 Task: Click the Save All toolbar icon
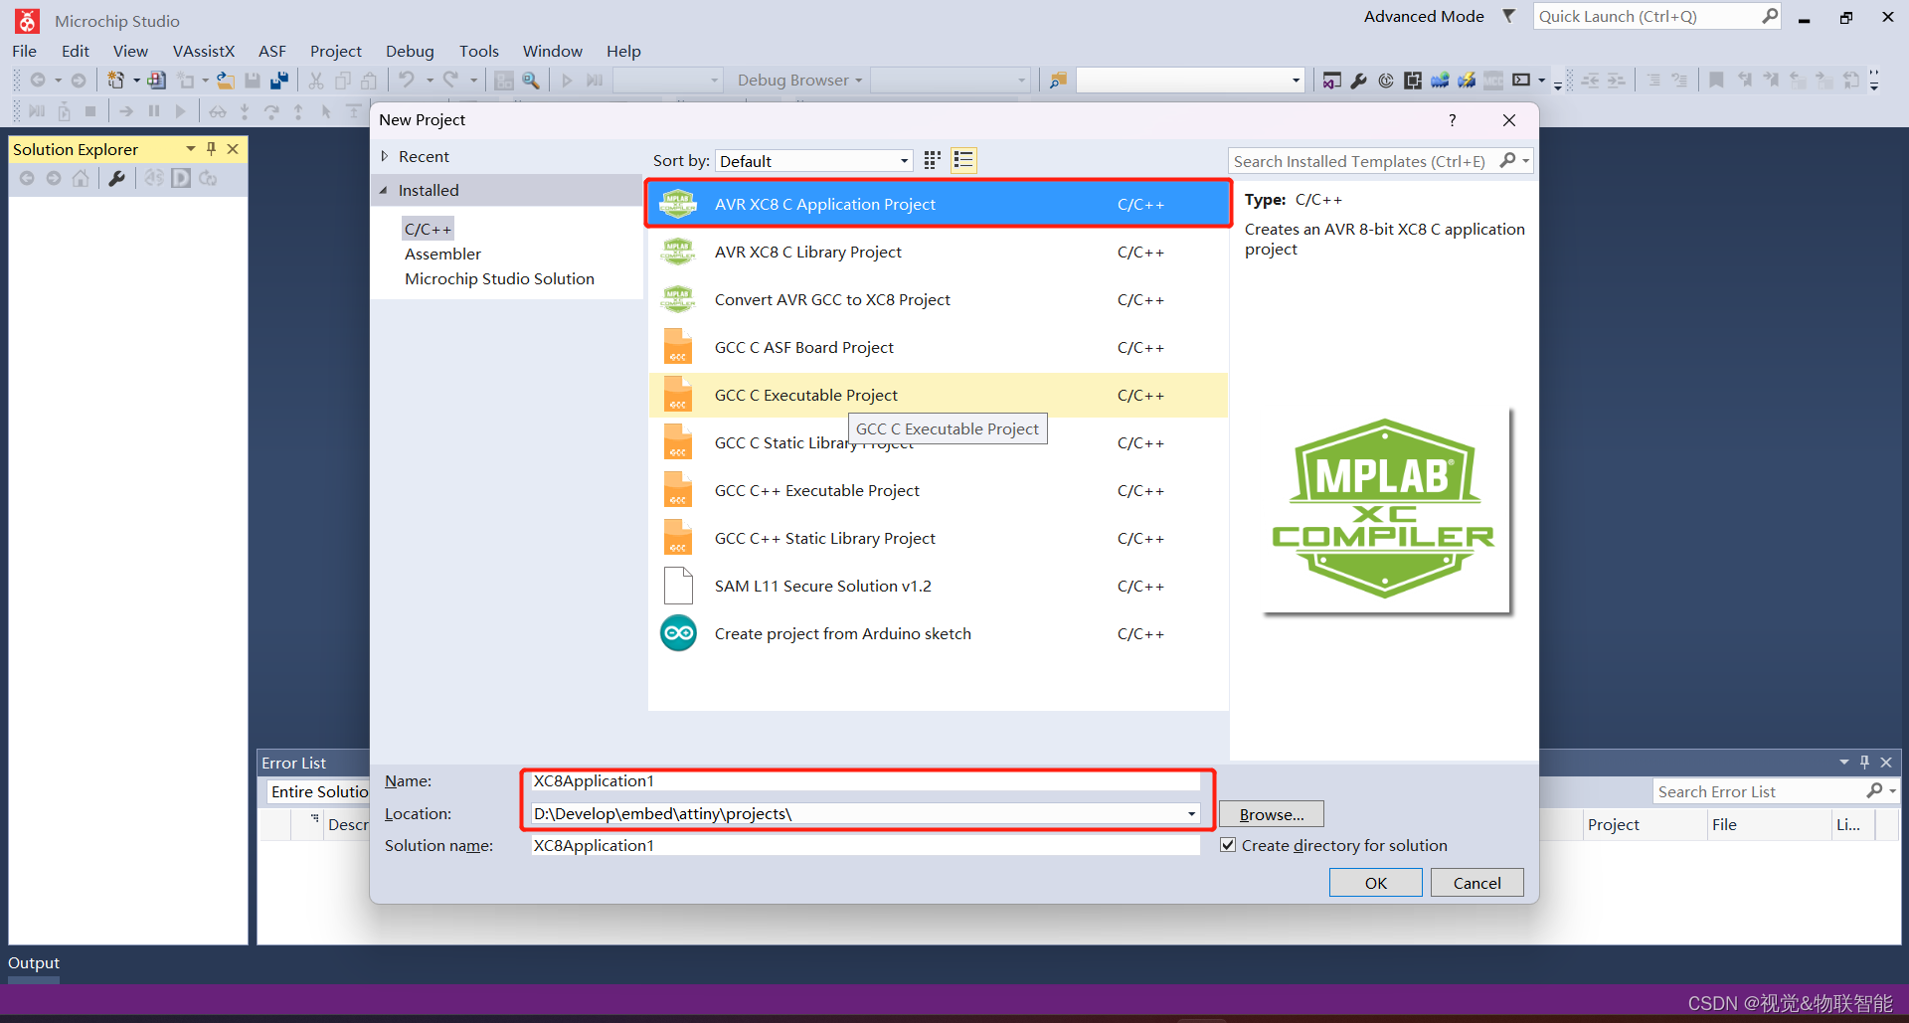tap(279, 81)
